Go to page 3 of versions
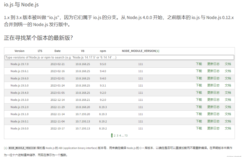 coord(117,136)
